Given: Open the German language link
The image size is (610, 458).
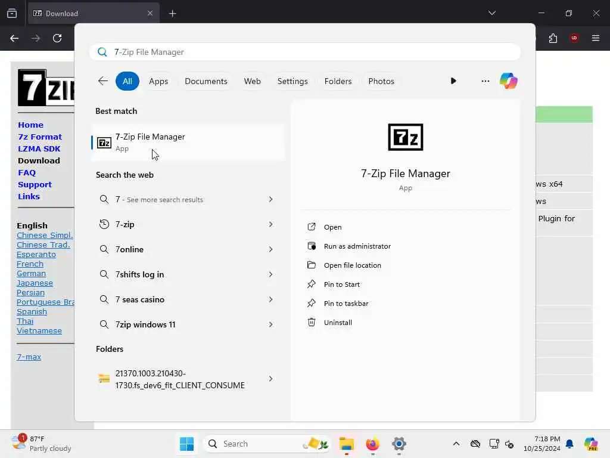Looking at the screenshot, I should click(x=31, y=273).
